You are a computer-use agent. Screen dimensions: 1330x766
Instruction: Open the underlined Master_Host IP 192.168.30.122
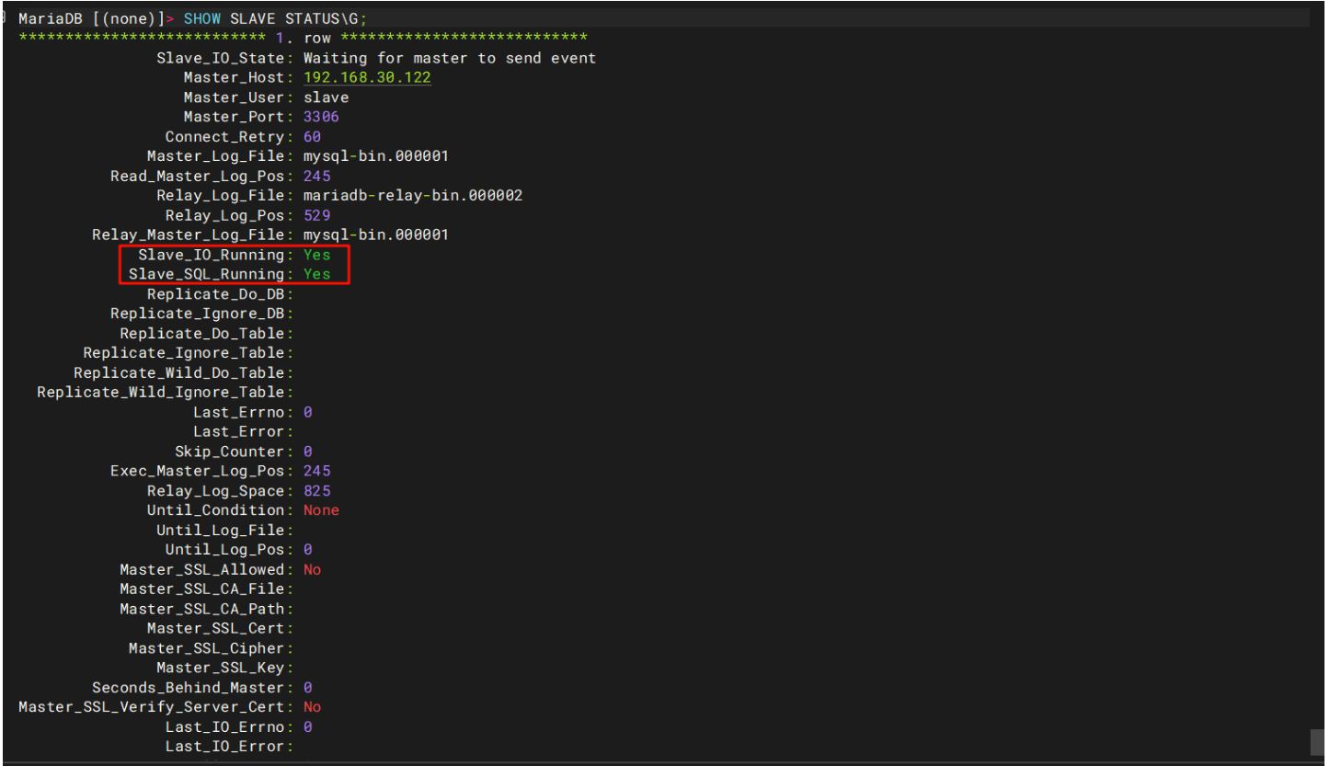(367, 77)
